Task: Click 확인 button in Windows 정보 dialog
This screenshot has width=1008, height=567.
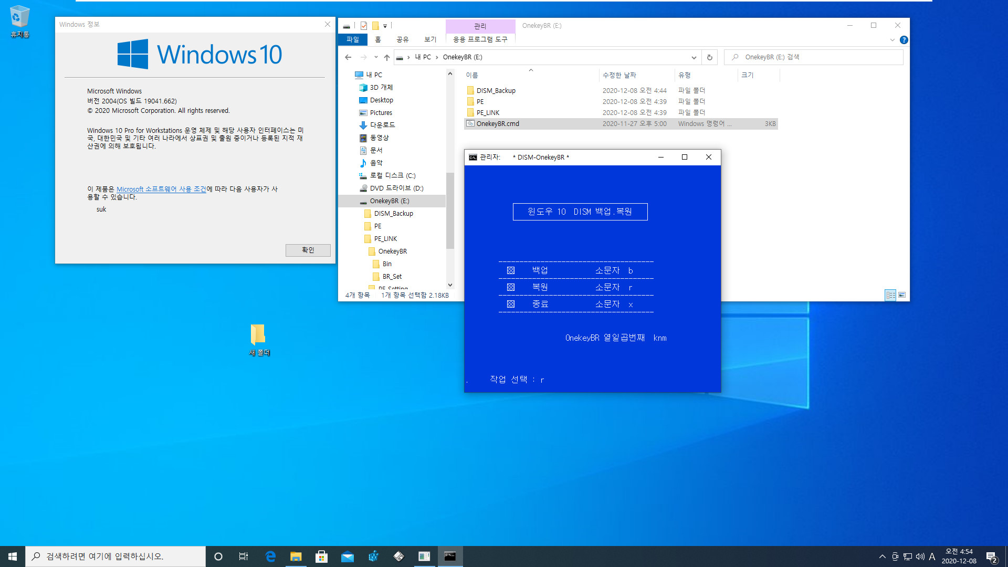Action: click(308, 250)
